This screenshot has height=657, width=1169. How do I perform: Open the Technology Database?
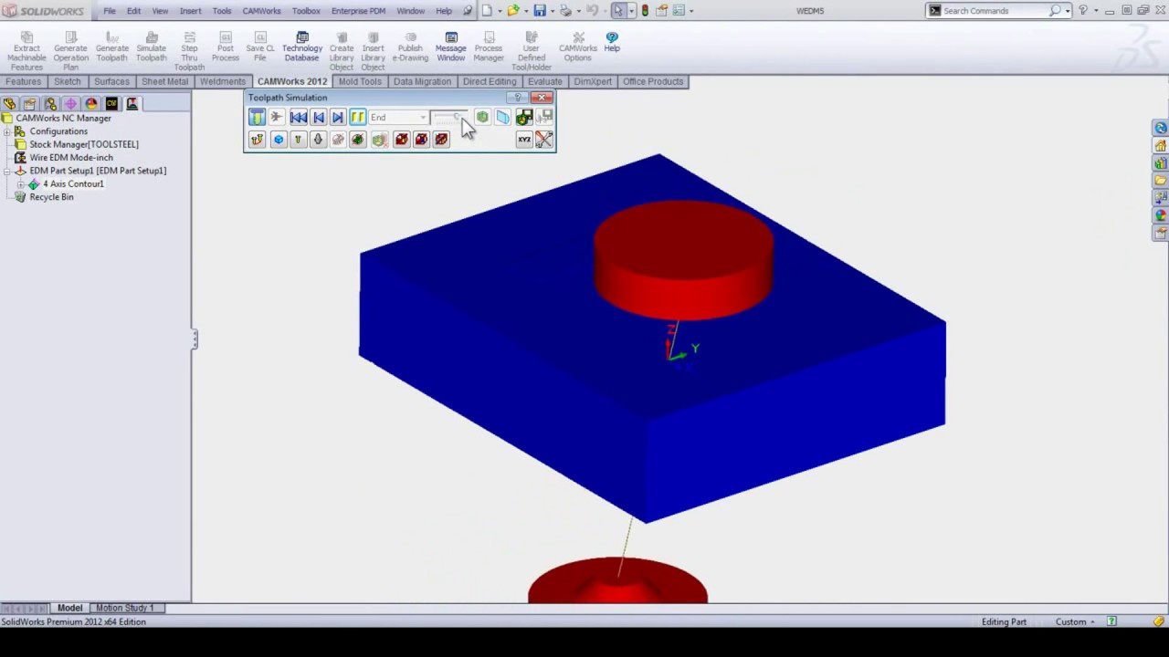click(x=301, y=47)
